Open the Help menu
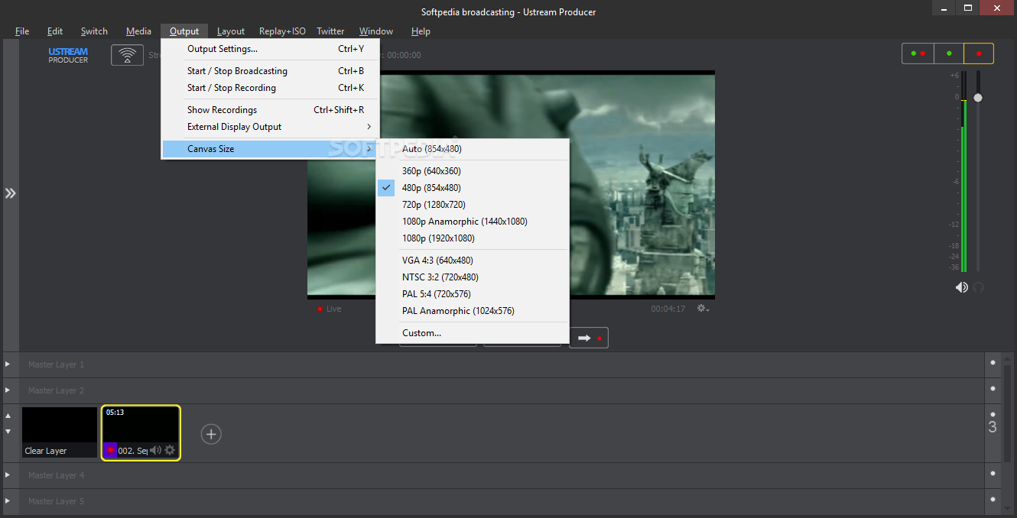The width and height of the screenshot is (1017, 518). pos(421,31)
